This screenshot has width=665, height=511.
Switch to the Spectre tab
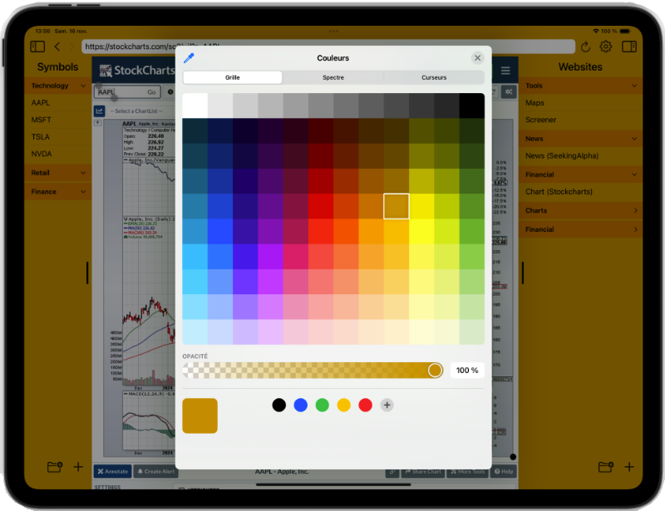332,77
